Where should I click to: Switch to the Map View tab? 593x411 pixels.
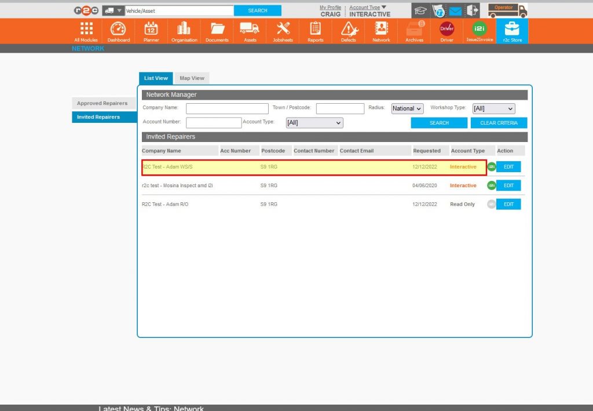click(192, 78)
